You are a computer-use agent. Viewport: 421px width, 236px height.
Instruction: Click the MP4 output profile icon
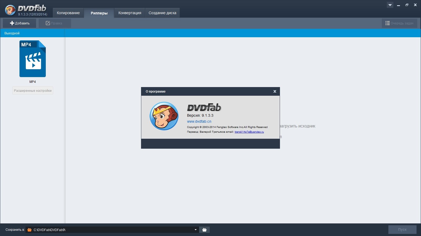tap(33, 59)
